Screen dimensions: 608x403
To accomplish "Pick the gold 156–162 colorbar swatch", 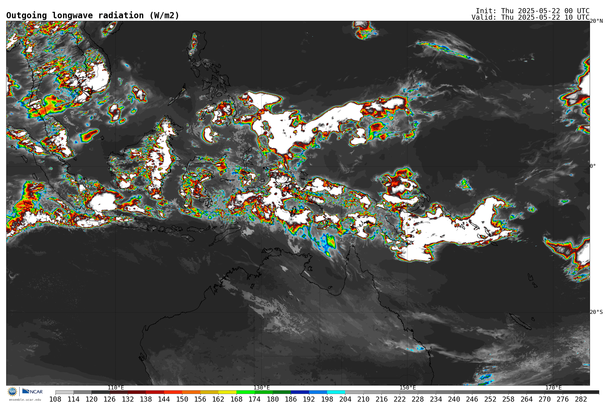I will pyautogui.click(x=209, y=392).
